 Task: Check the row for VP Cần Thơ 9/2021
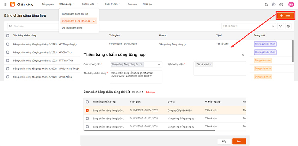tap(8, 52)
